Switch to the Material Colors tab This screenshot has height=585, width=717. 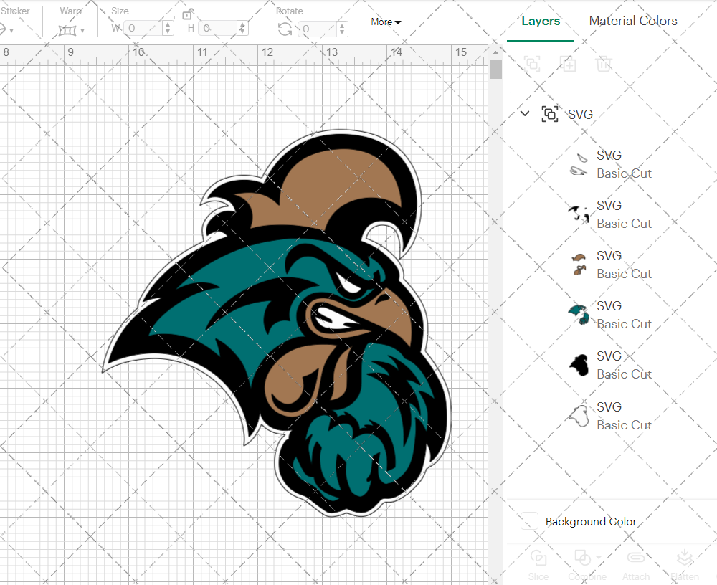(x=633, y=21)
